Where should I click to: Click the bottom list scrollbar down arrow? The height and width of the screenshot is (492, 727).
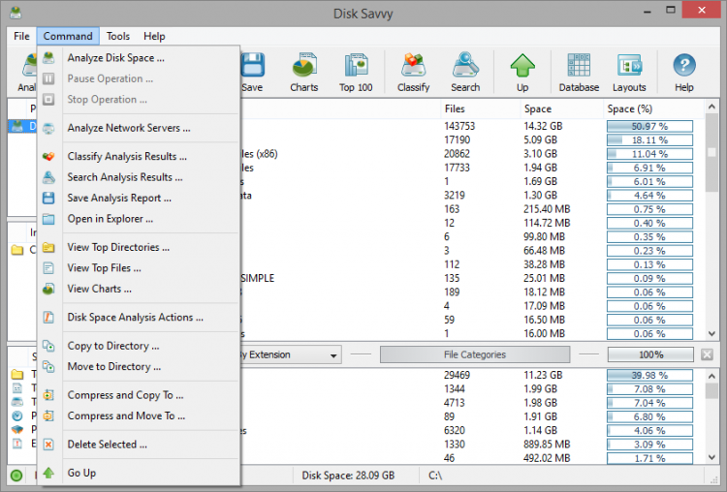712,457
